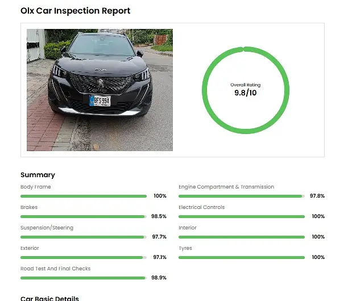The height and width of the screenshot is (301, 348).
Task: Click the Engine Compartment & Transmission bar
Action: pyautogui.click(x=241, y=196)
